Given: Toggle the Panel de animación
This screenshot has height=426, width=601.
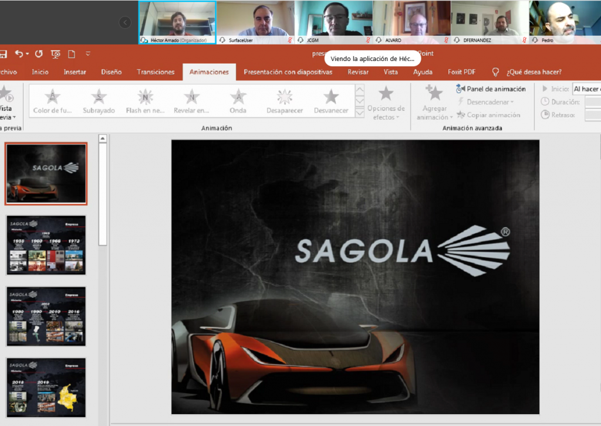Looking at the screenshot, I should point(491,89).
